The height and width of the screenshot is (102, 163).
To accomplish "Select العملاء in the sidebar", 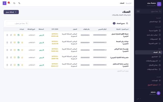I will pyautogui.click(x=148, y=52).
